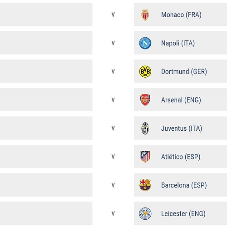Open the Monaco (FRA) team link

click(181, 15)
